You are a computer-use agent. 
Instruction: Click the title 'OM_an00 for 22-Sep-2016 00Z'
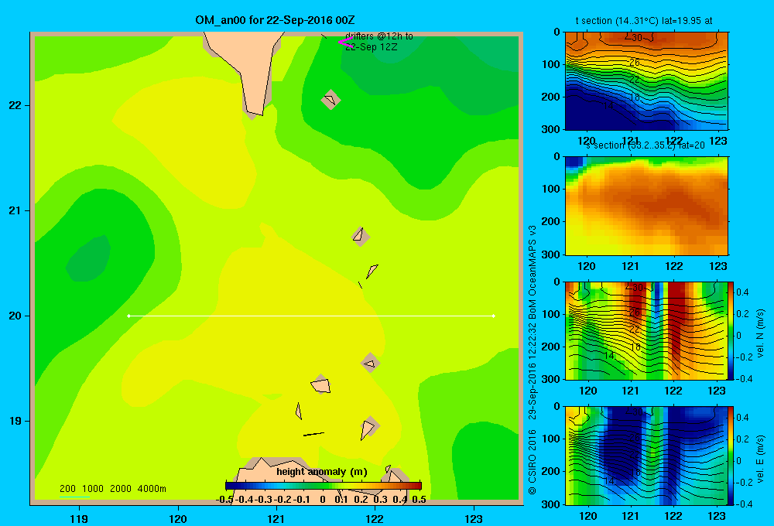coord(275,20)
